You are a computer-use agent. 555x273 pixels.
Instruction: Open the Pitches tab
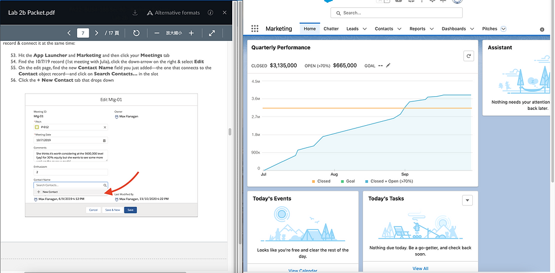(x=489, y=29)
